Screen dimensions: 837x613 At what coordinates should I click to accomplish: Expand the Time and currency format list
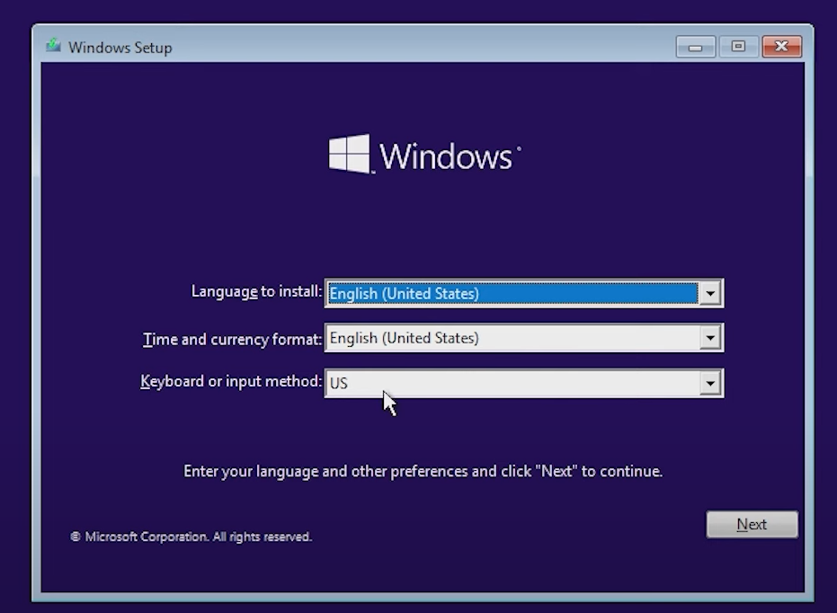709,338
